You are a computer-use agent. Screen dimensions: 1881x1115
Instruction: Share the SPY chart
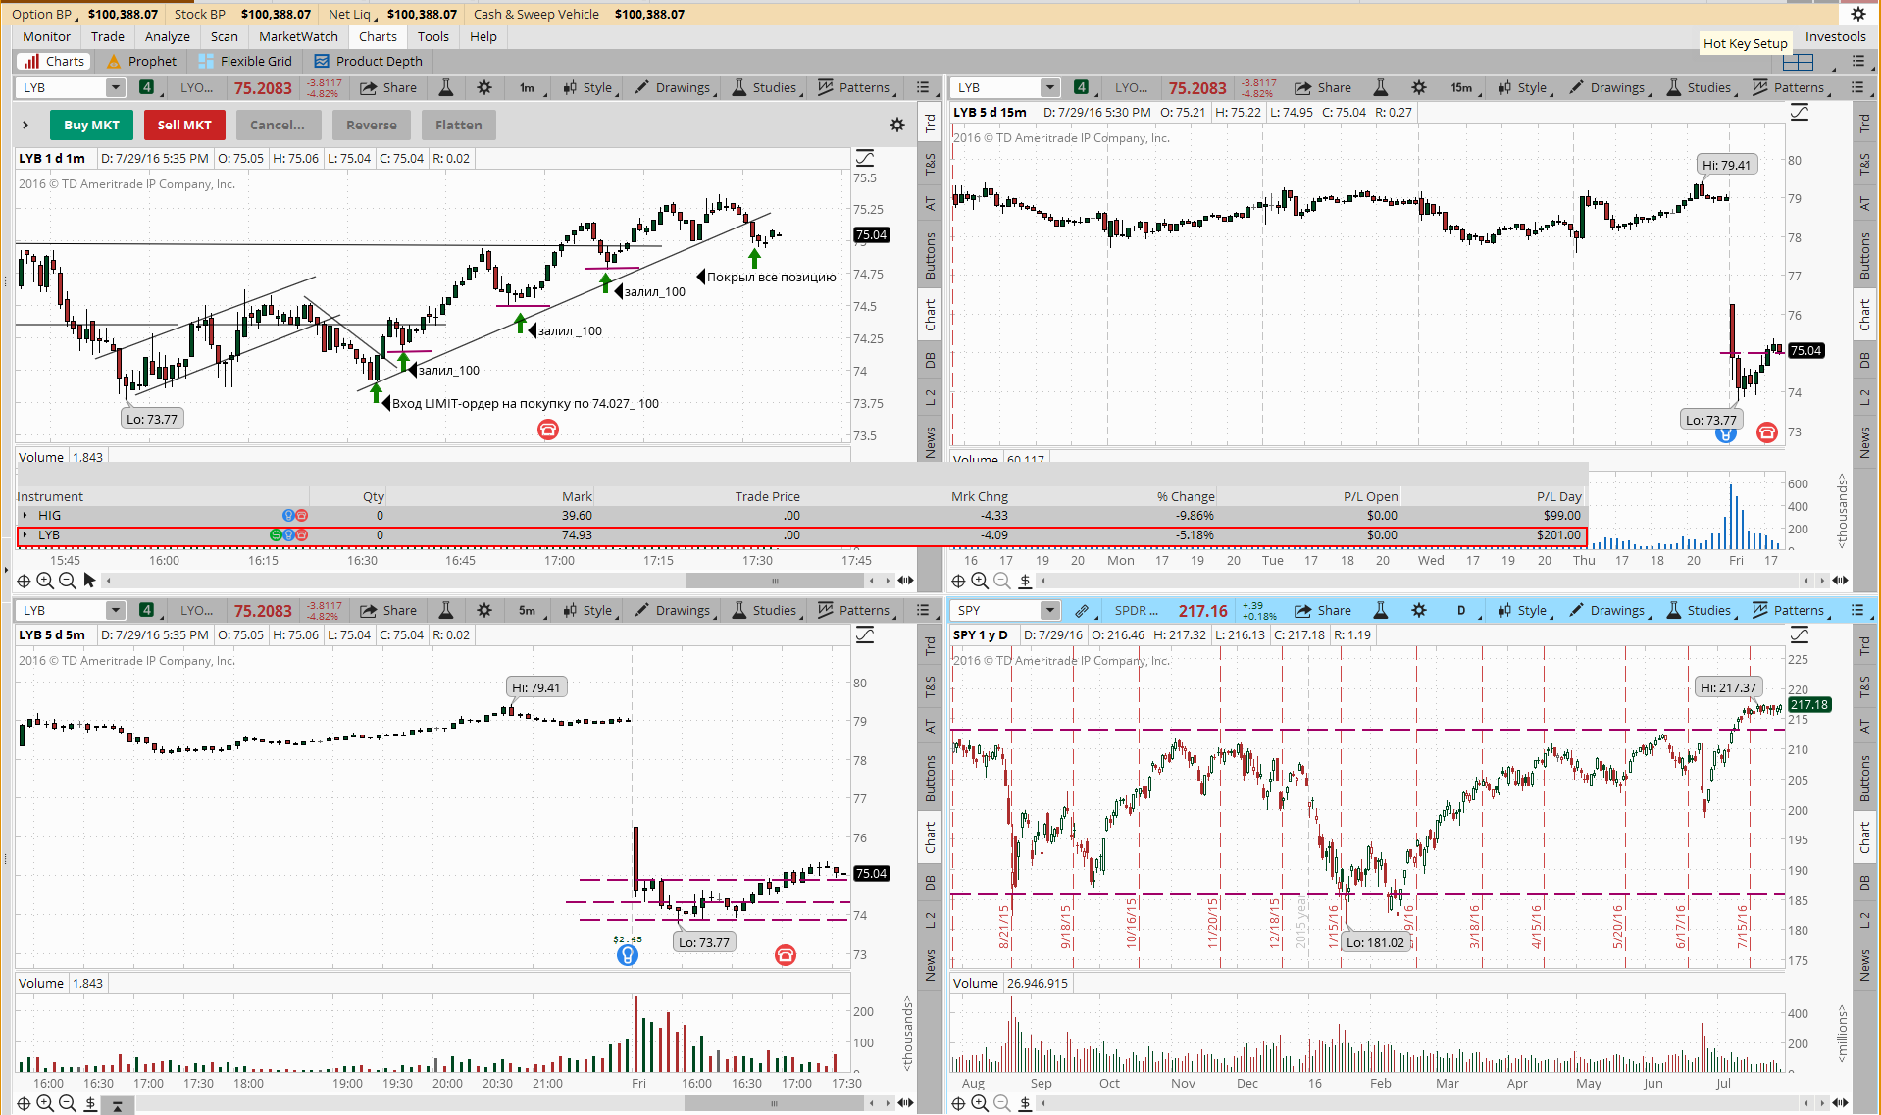coord(1323,610)
